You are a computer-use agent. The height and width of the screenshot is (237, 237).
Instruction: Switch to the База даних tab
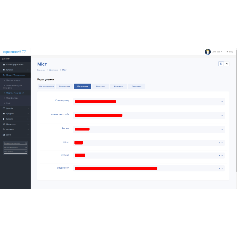[64, 86]
